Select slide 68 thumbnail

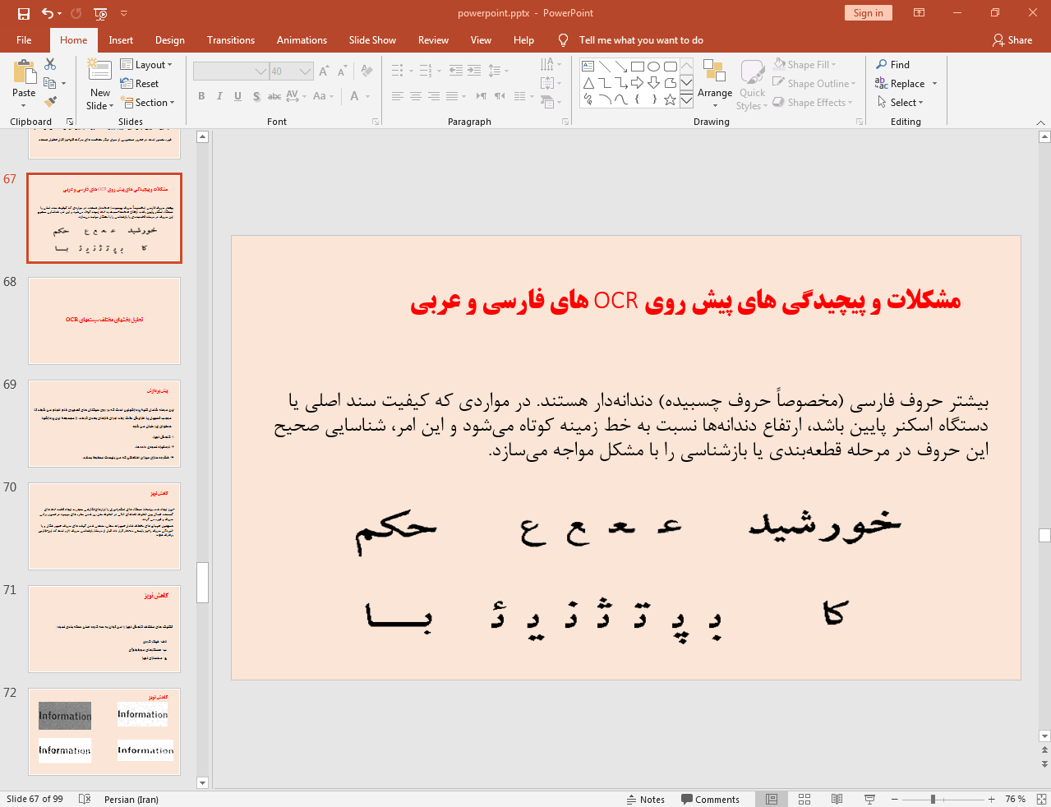104,320
